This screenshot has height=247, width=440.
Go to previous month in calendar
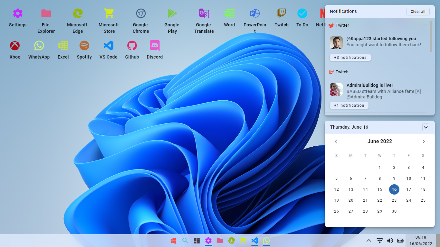[336, 142]
